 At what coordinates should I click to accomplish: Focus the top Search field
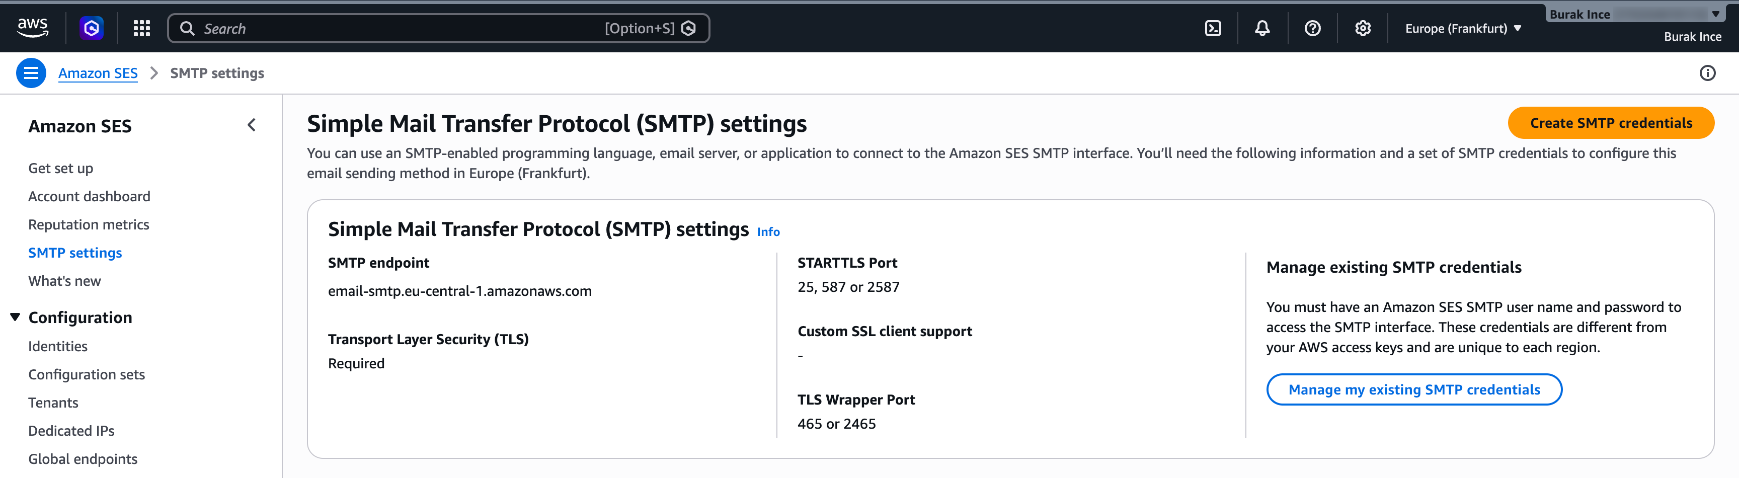[438, 28]
